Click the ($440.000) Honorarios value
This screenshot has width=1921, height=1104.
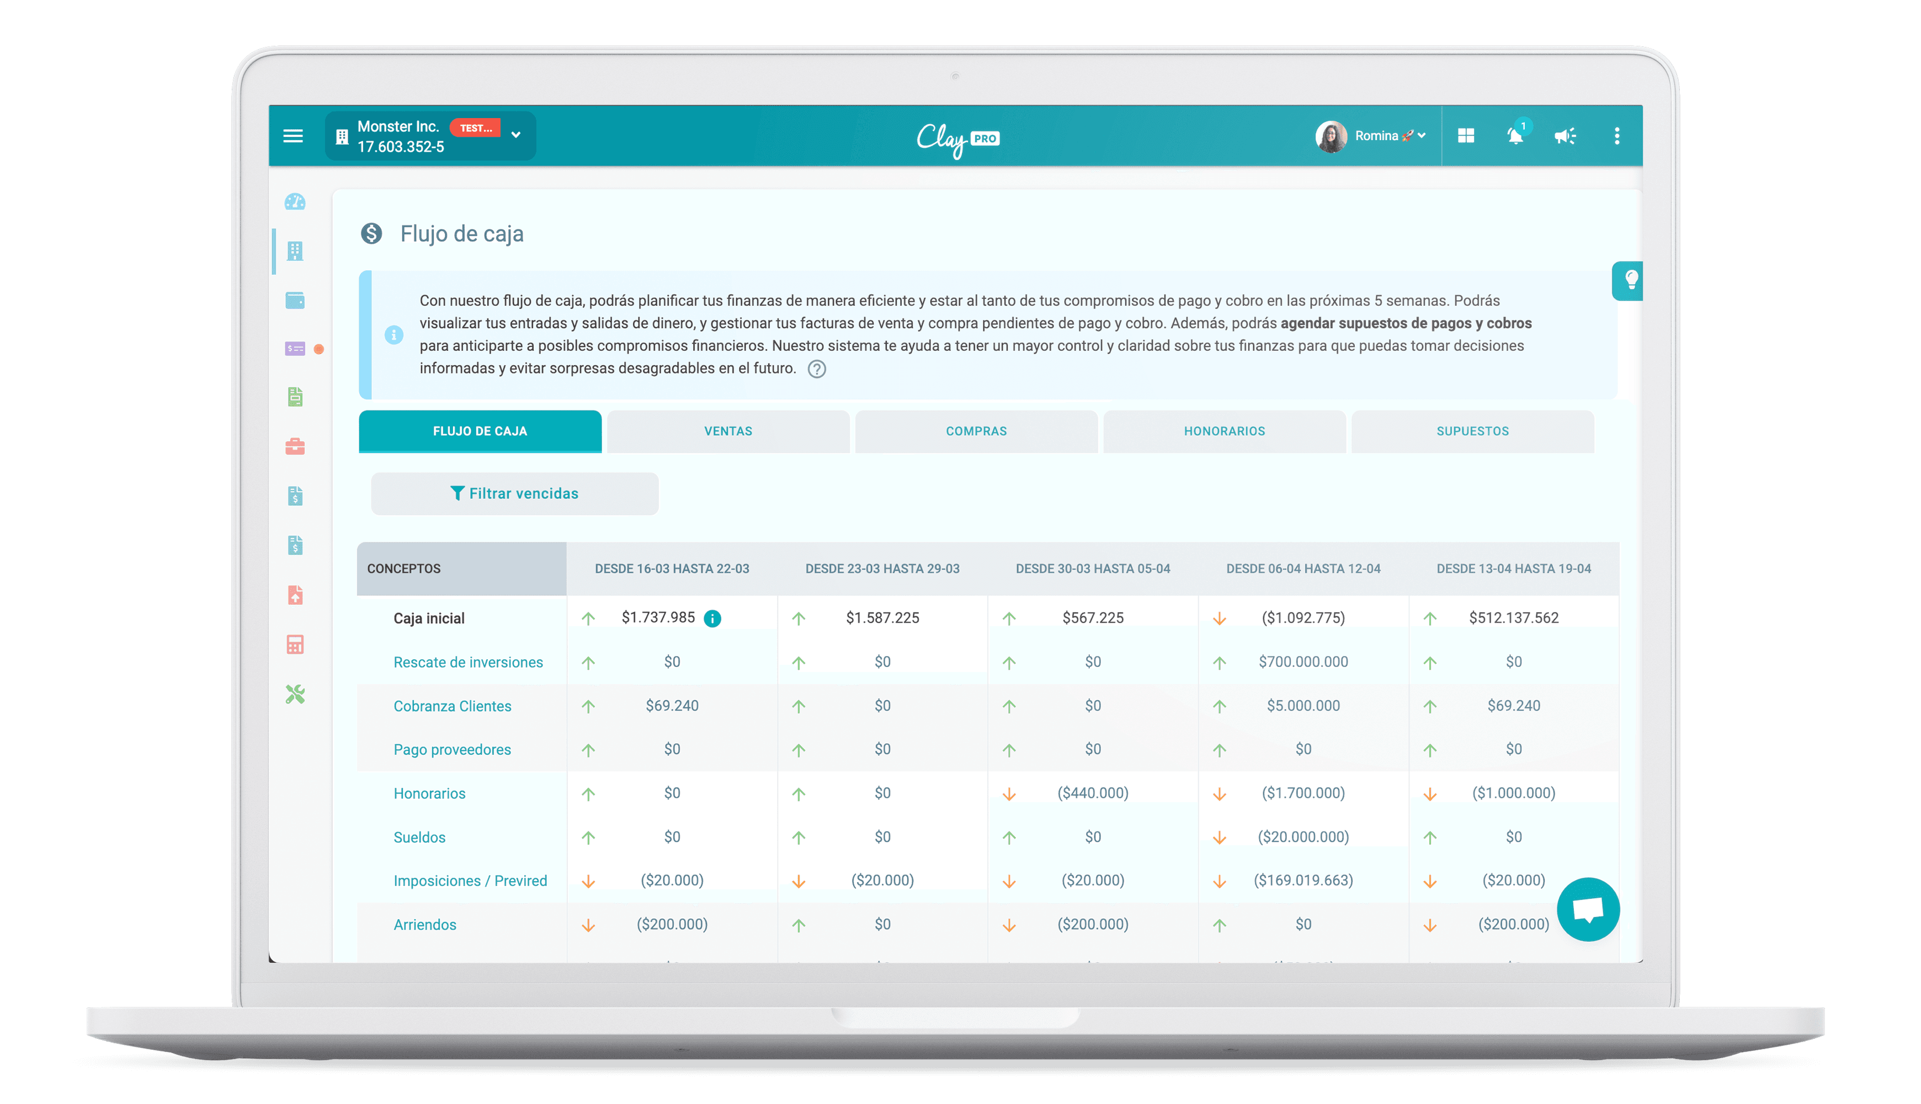click(1092, 793)
